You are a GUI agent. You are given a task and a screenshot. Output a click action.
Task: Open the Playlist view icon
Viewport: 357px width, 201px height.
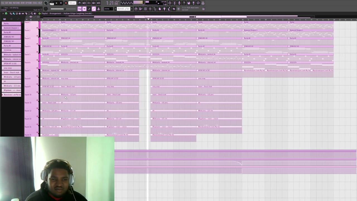tap(136, 9)
